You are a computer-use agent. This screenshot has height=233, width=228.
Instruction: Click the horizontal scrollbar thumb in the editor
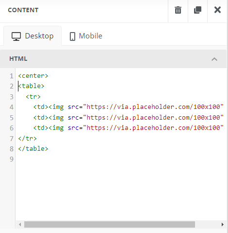[110, 225]
